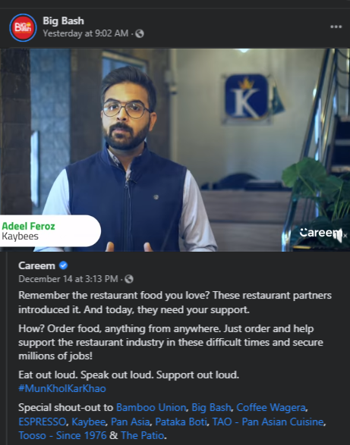This screenshot has width=350, height=445.
Task: Visit the Bamboo Union page link
Action: [151, 408]
